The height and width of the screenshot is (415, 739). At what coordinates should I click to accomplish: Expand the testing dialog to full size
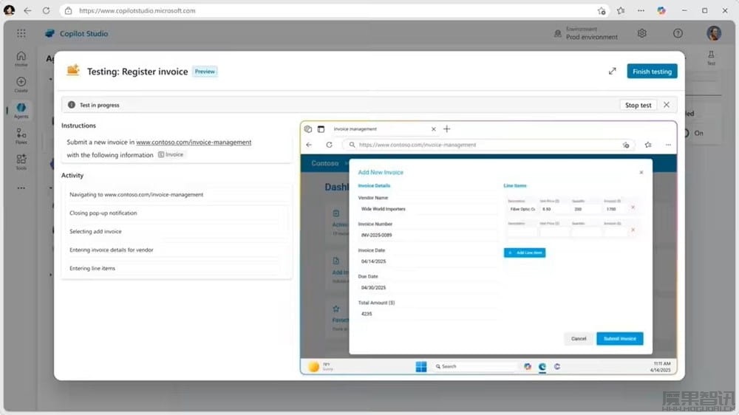pyautogui.click(x=612, y=71)
